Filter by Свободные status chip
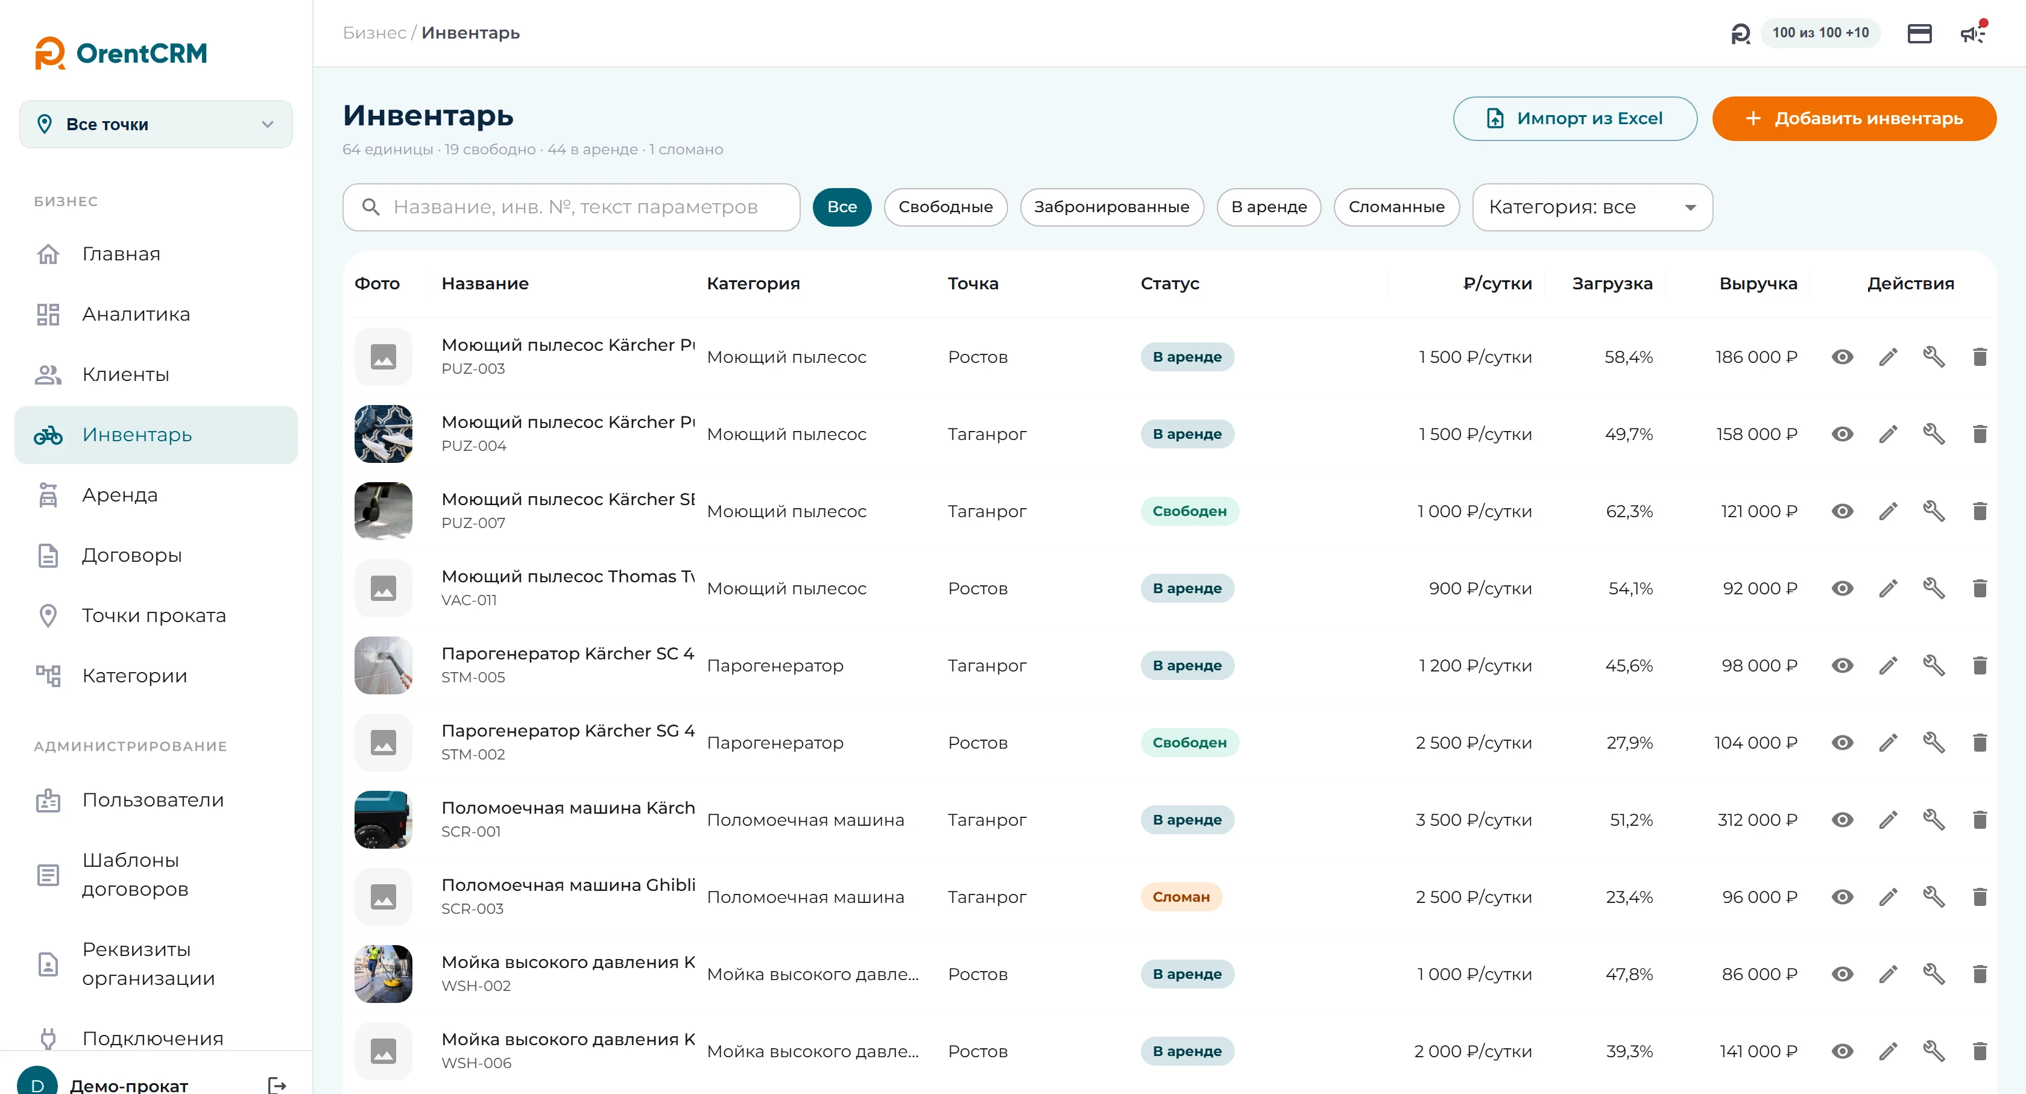The height and width of the screenshot is (1094, 2026). point(945,207)
